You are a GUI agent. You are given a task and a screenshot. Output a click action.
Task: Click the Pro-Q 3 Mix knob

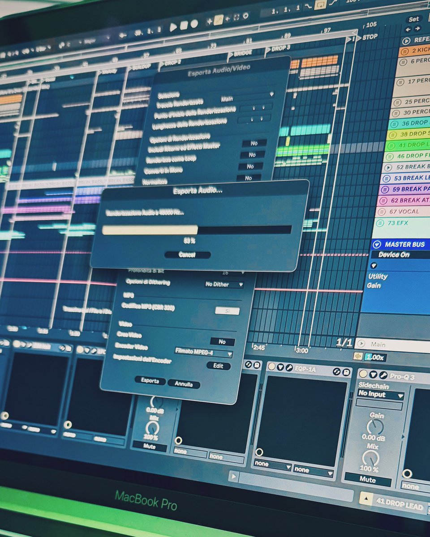coord(371,458)
